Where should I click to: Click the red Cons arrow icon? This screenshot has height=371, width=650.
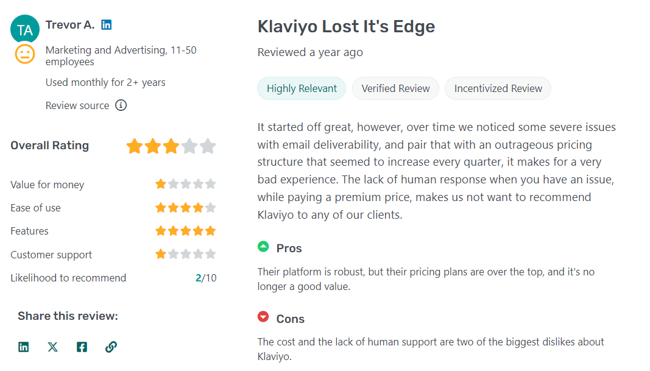click(263, 316)
